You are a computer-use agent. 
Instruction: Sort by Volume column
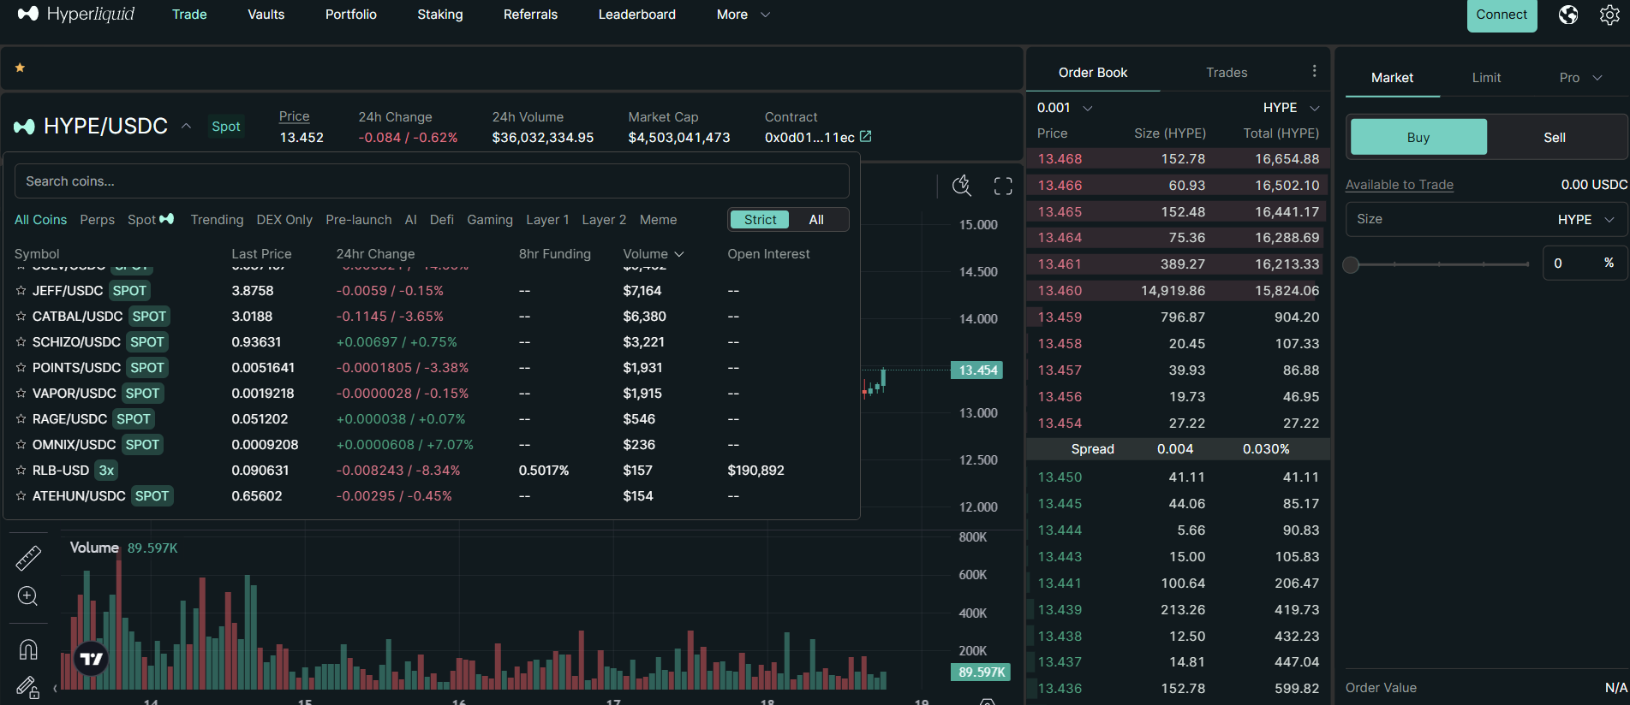point(654,254)
